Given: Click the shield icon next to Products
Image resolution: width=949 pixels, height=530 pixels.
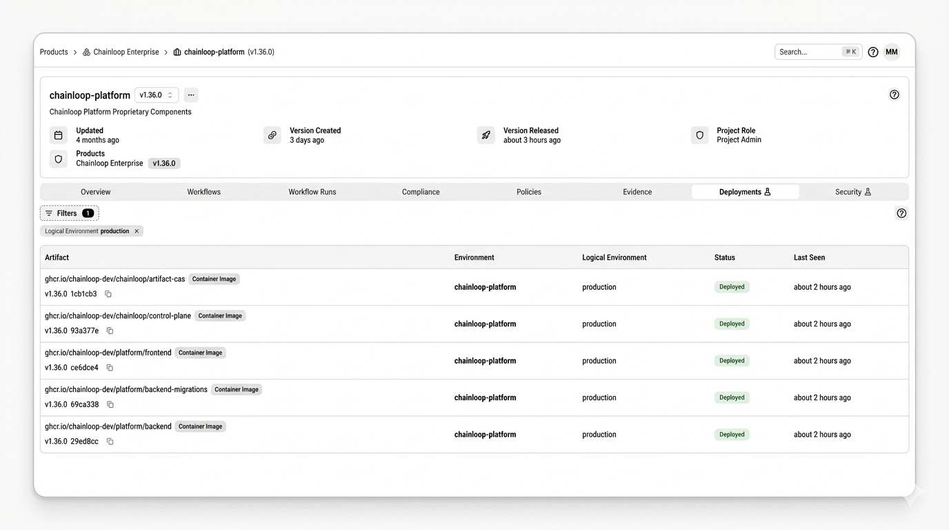Looking at the screenshot, I should (59, 159).
